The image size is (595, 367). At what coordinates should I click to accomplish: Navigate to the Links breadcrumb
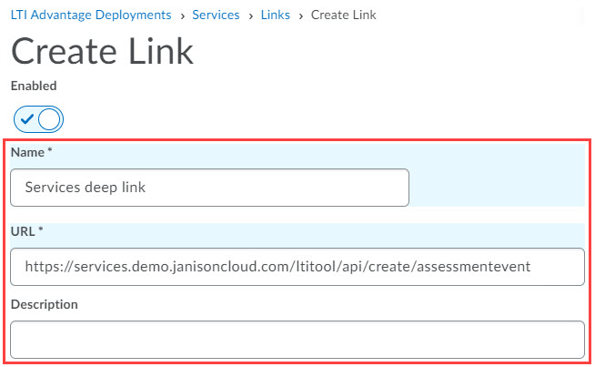click(x=276, y=15)
